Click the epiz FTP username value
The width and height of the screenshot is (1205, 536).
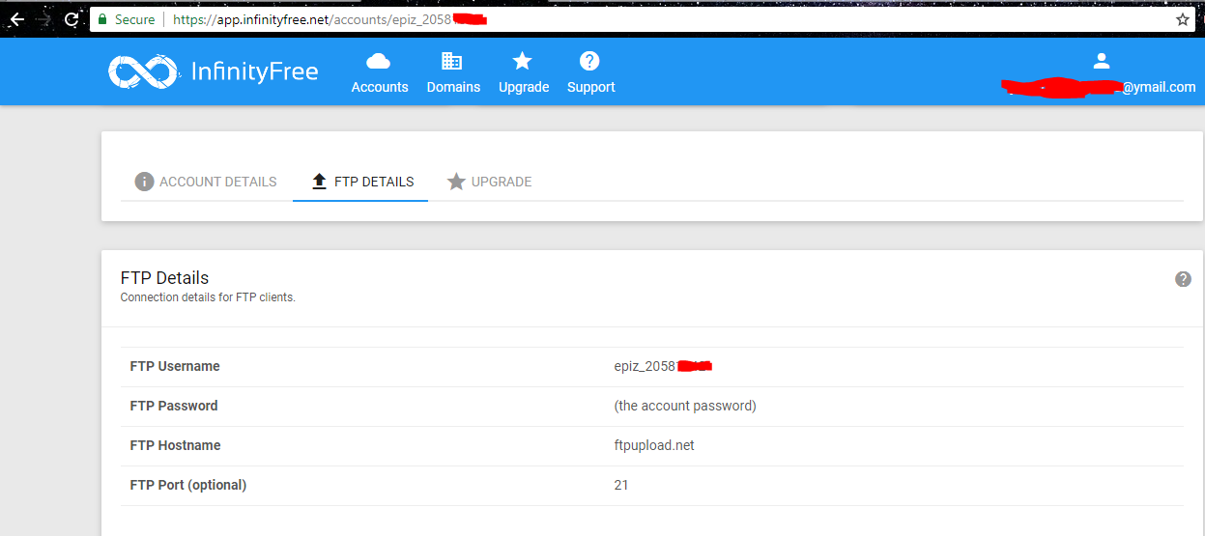(x=646, y=366)
